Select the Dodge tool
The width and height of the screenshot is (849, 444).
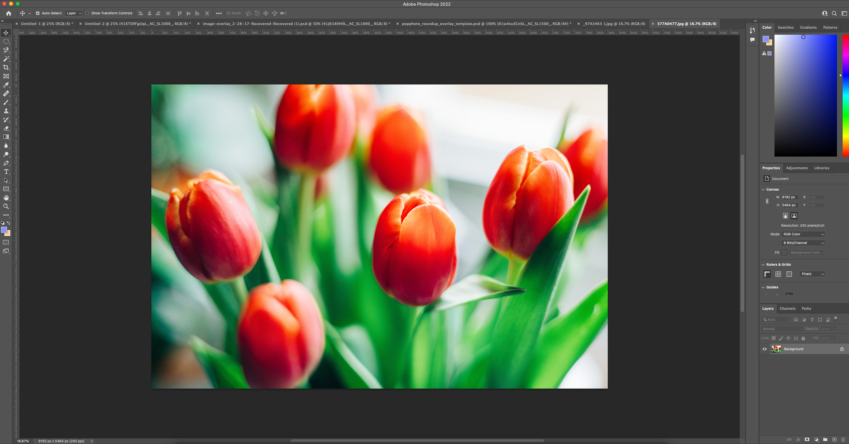tap(6, 154)
